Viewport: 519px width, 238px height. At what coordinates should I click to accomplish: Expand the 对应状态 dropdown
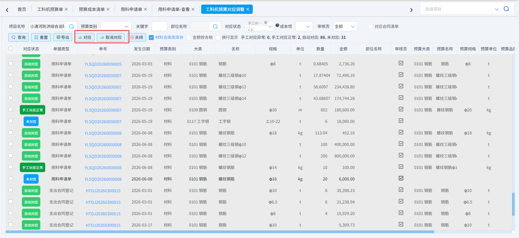(270, 26)
